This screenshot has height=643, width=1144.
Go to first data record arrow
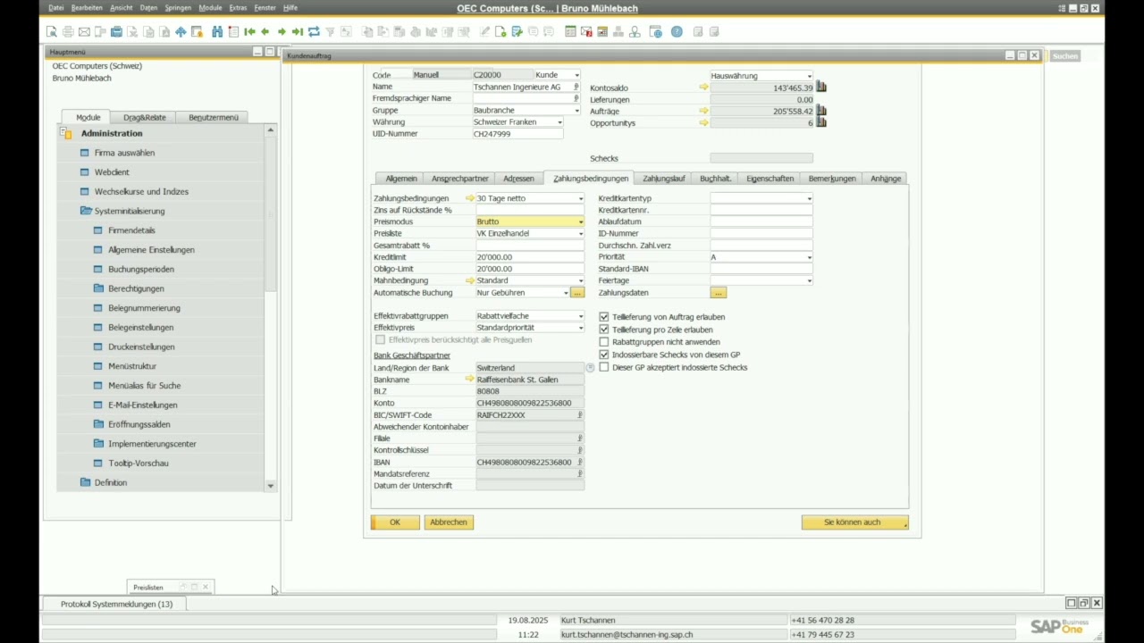click(249, 32)
